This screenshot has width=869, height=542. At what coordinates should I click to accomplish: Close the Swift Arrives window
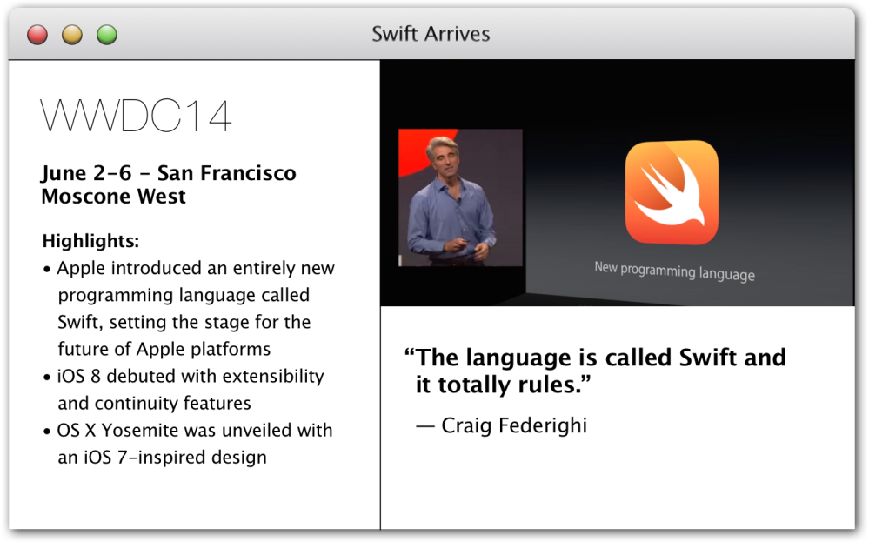[37, 35]
